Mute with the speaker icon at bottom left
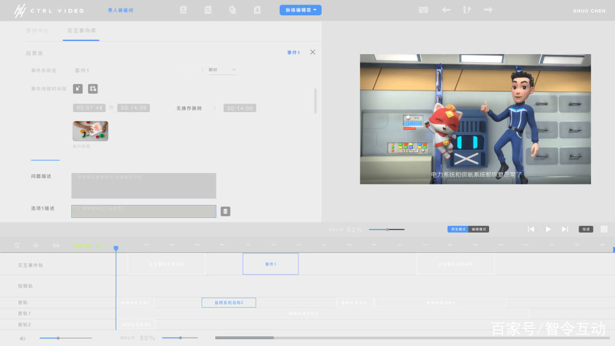Viewport: 615px width, 346px height. pos(22,338)
